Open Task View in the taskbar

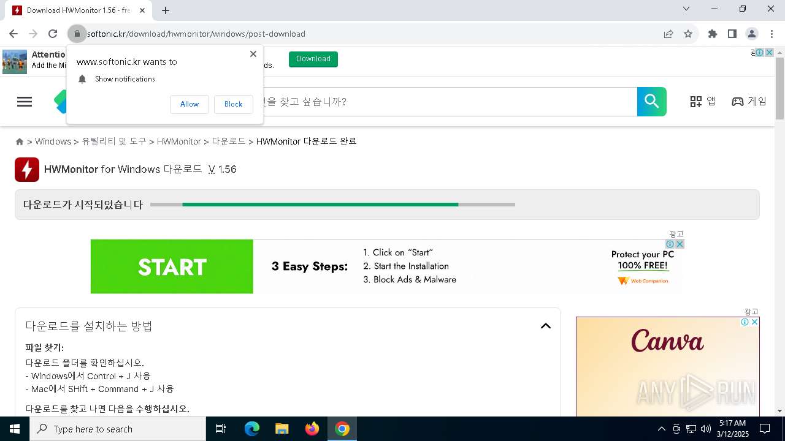221,429
